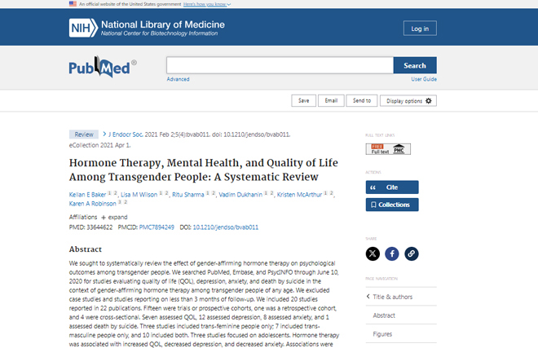Open author Karen A Robinson
Image resolution: width=538 pixels, height=348 pixels.
[x=93, y=204]
